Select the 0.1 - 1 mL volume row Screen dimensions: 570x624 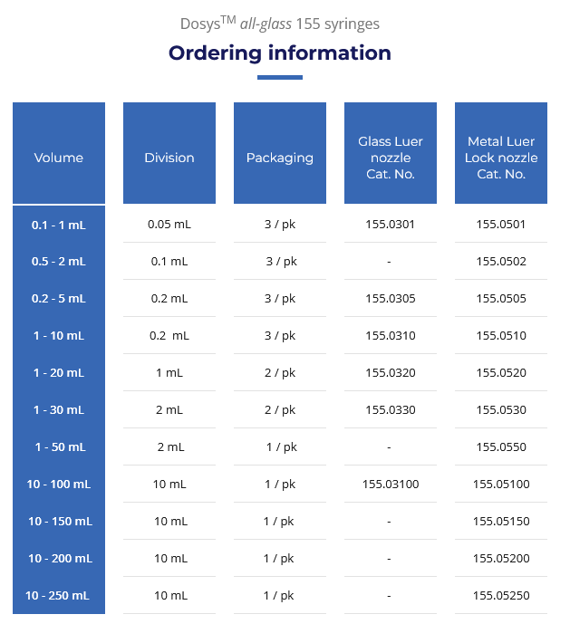click(x=59, y=225)
